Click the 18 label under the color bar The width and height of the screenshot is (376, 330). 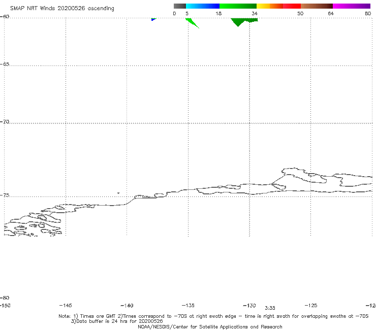(x=218, y=14)
